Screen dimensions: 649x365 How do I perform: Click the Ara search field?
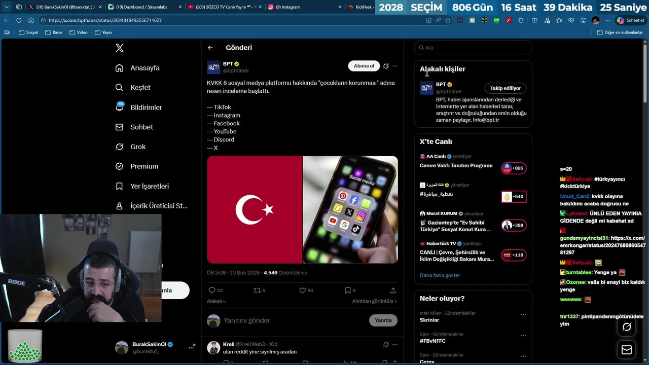473,48
